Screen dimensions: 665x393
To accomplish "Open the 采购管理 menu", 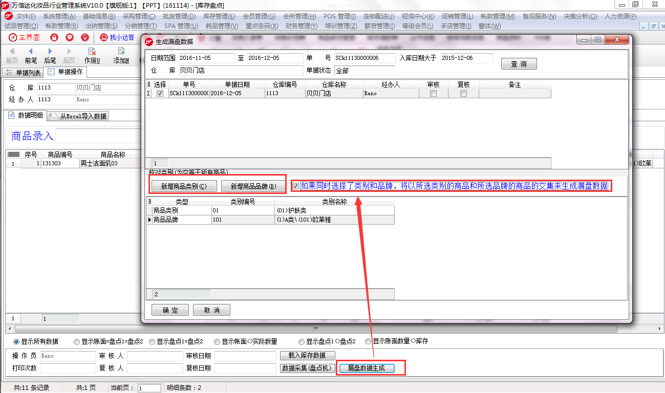I will pyautogui.click(x=139, y=16).
